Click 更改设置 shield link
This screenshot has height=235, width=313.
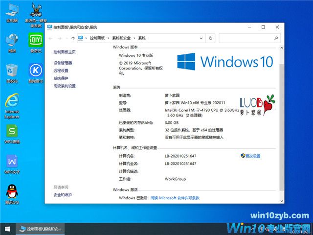coord(250,156)
